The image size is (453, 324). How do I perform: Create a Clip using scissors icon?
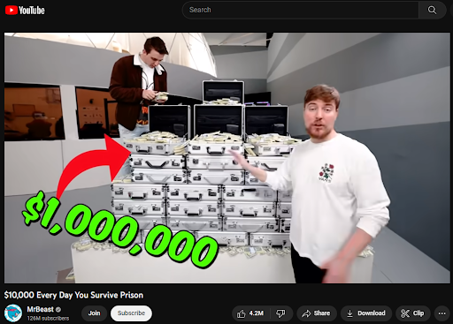[x=412, y=313]
